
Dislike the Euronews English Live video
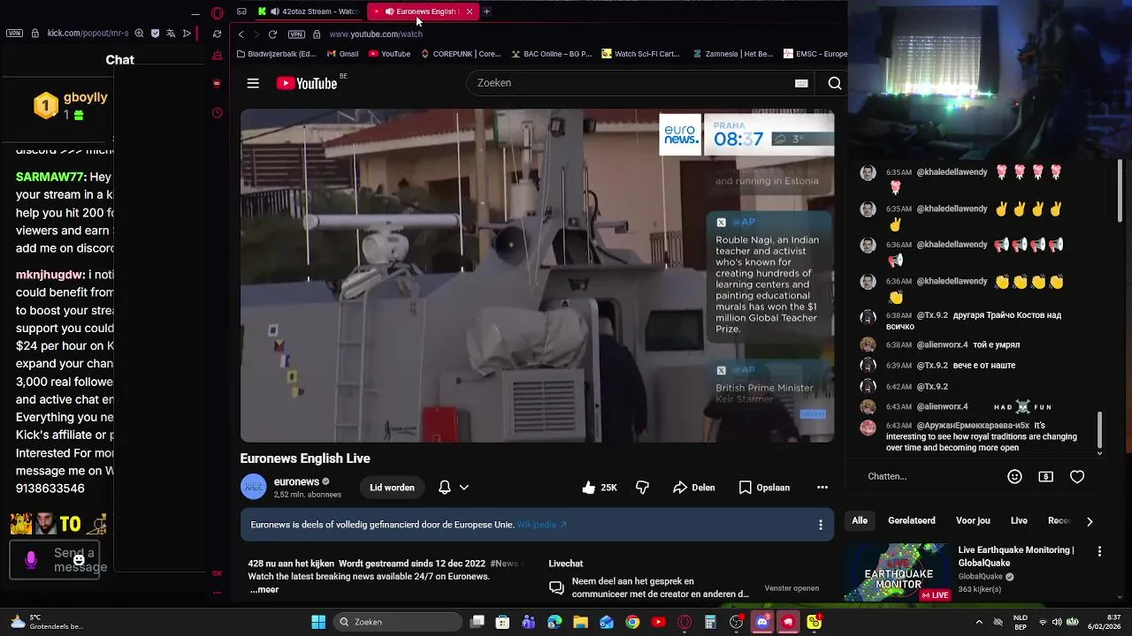click(x=642, y=488)
